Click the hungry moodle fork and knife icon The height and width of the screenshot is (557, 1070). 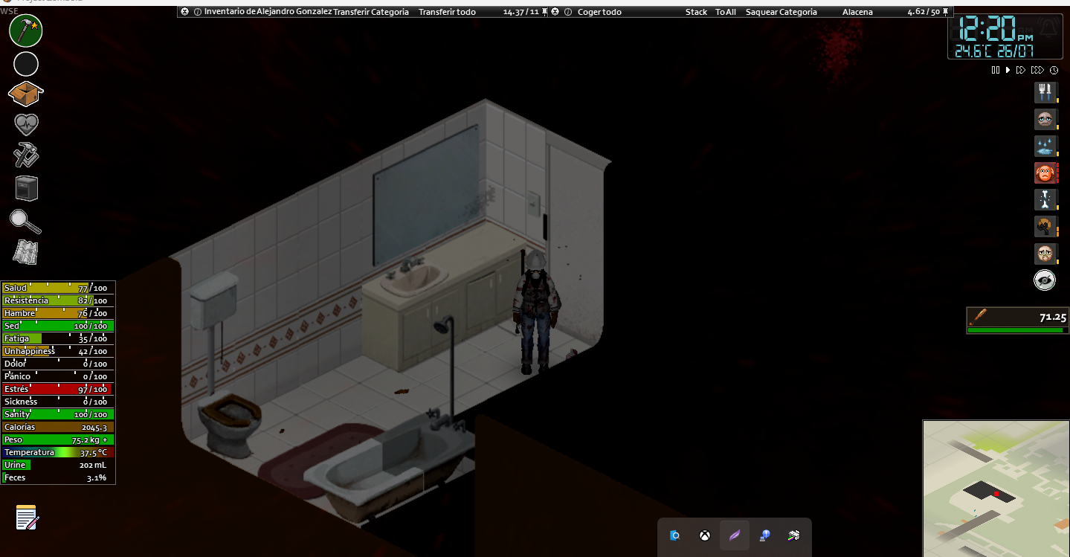1045,93
